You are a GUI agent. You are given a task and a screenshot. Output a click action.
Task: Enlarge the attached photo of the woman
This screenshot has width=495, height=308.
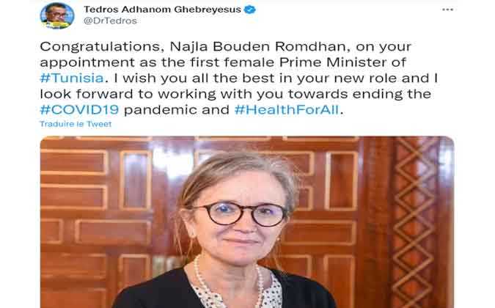click(x=247, y=222)
